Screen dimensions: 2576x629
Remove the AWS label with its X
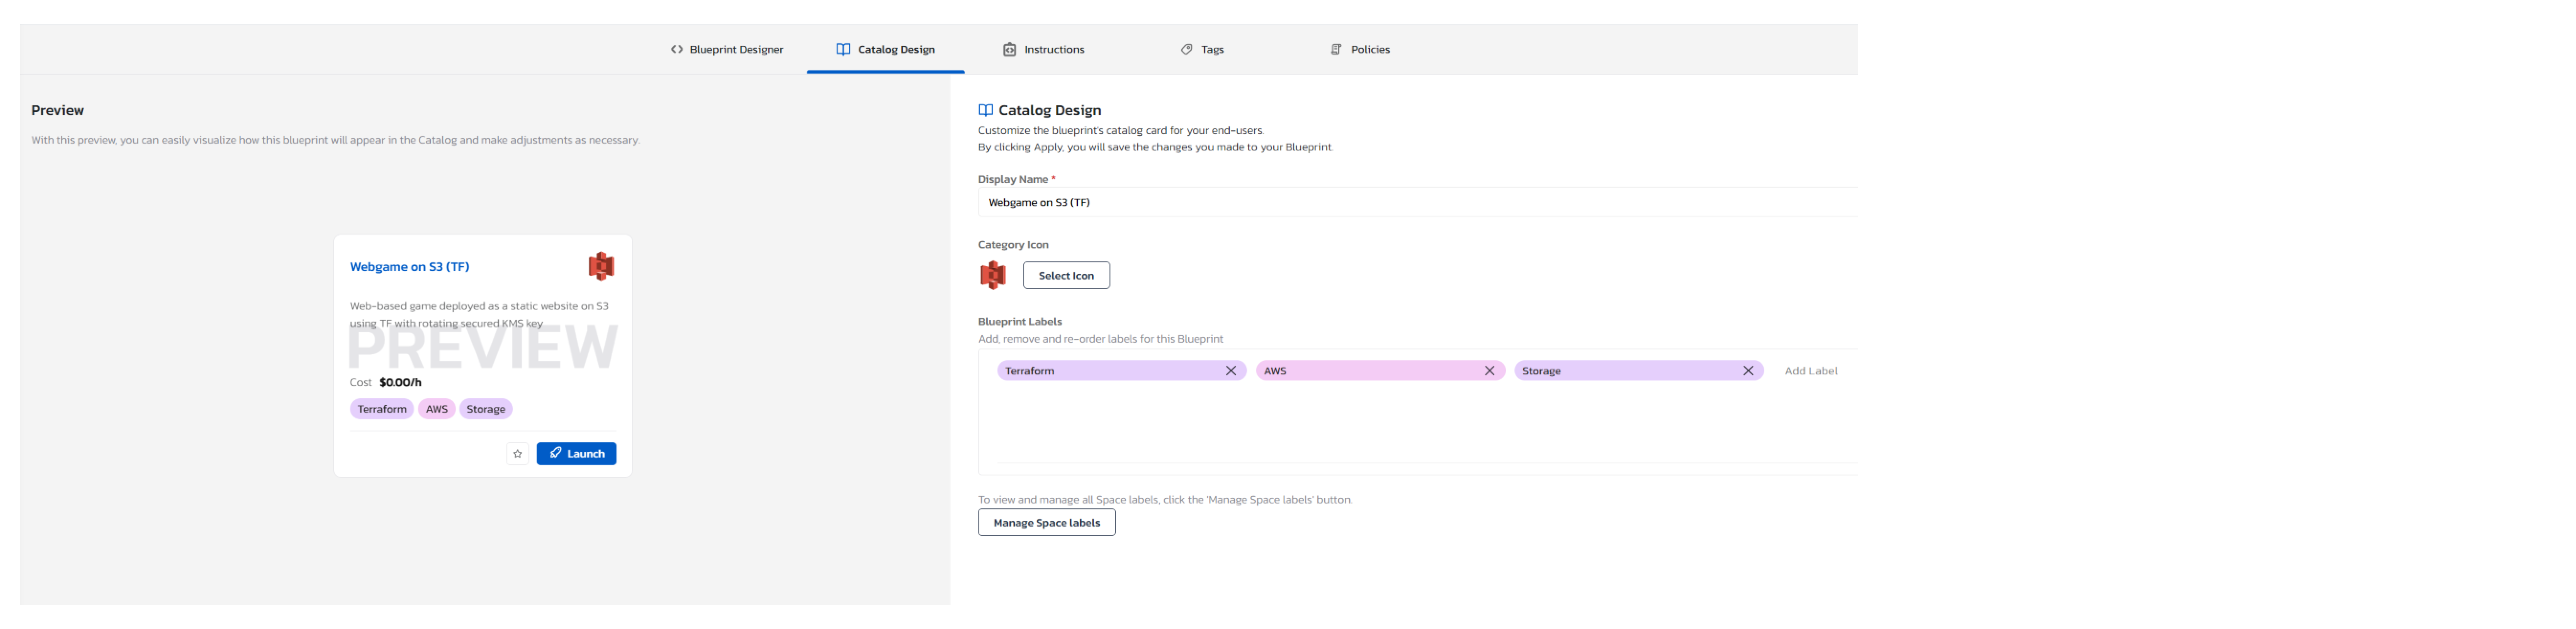coord(1489,371)
